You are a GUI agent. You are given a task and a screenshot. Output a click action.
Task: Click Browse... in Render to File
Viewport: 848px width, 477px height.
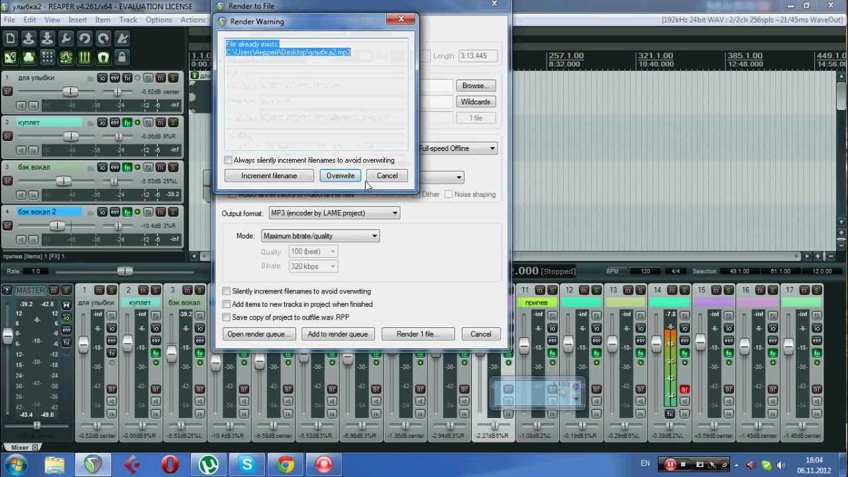pyautogui.click(x=476, y=85)
